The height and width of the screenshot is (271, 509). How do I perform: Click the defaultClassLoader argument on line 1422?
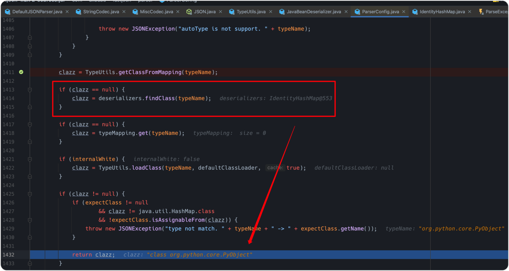[x=228, y=168]
